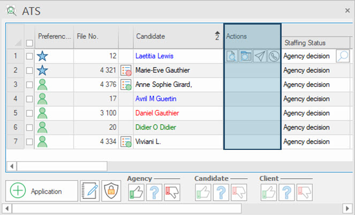Image resolution: width=355 pixels, height=215 pixels.
Task: Sort by the Candidate column header
Action: click(x=171, y=36)
